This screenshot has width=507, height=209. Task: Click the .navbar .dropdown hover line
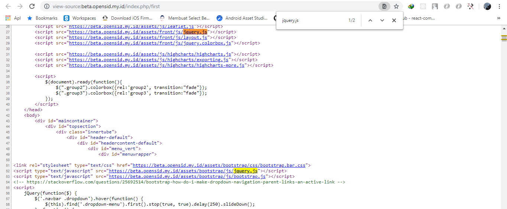pos(89,199)
